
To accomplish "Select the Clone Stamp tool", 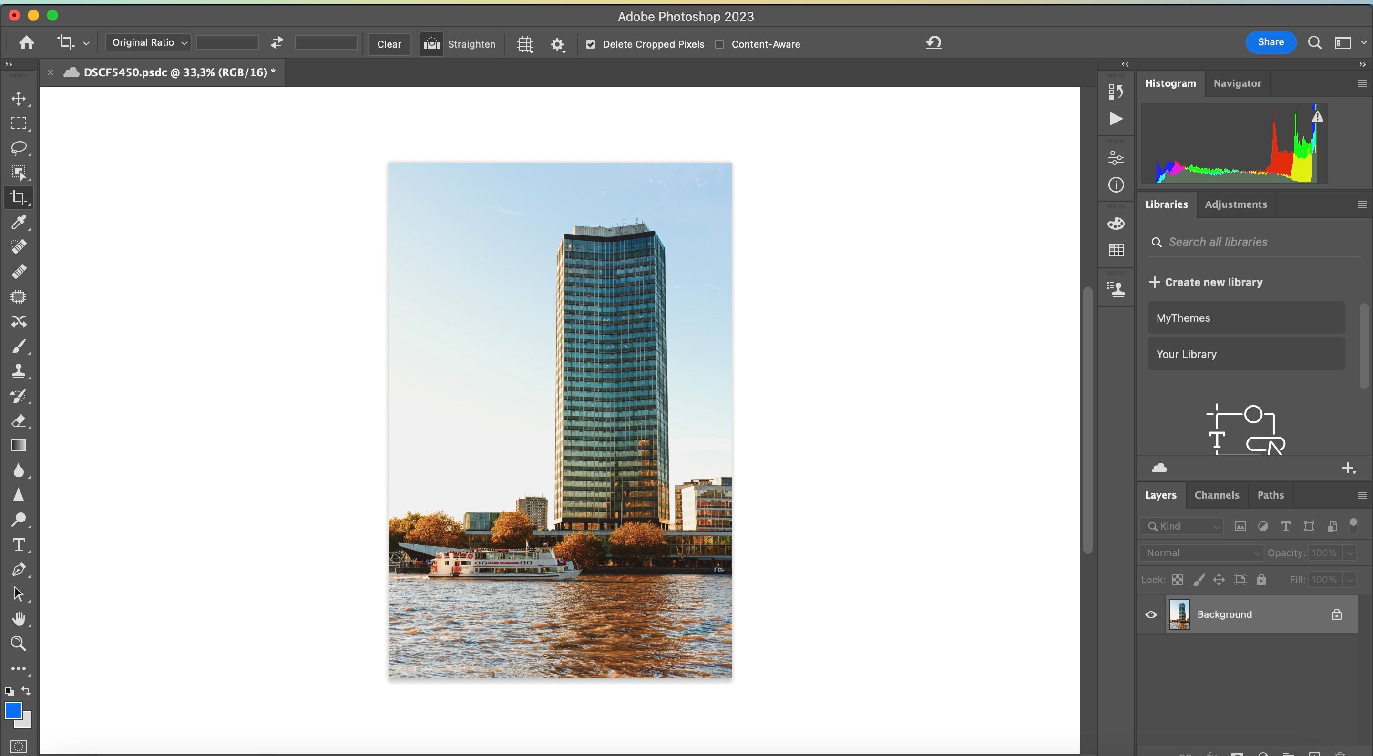I will 19,371.
